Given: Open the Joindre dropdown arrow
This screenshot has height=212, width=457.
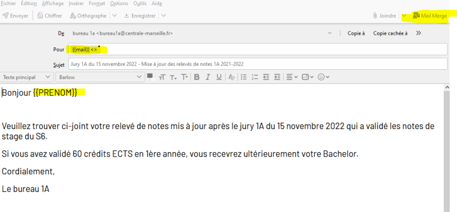Looking at the screenshot, I should pos(404,16).
